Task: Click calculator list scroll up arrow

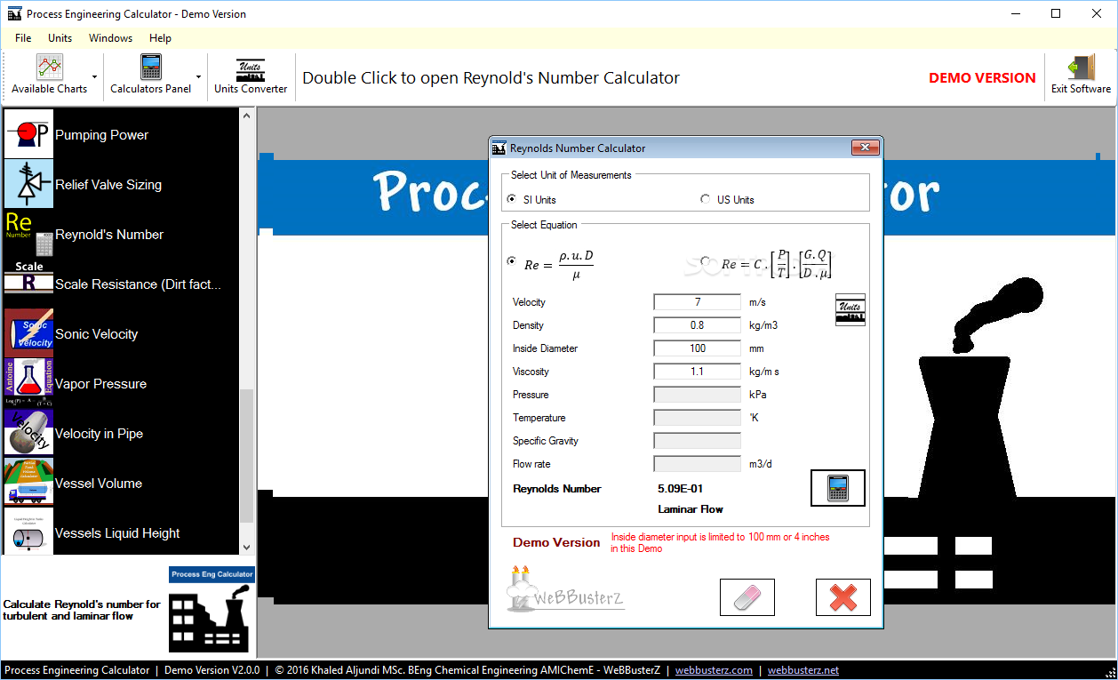Action: [x=247, y=117]
